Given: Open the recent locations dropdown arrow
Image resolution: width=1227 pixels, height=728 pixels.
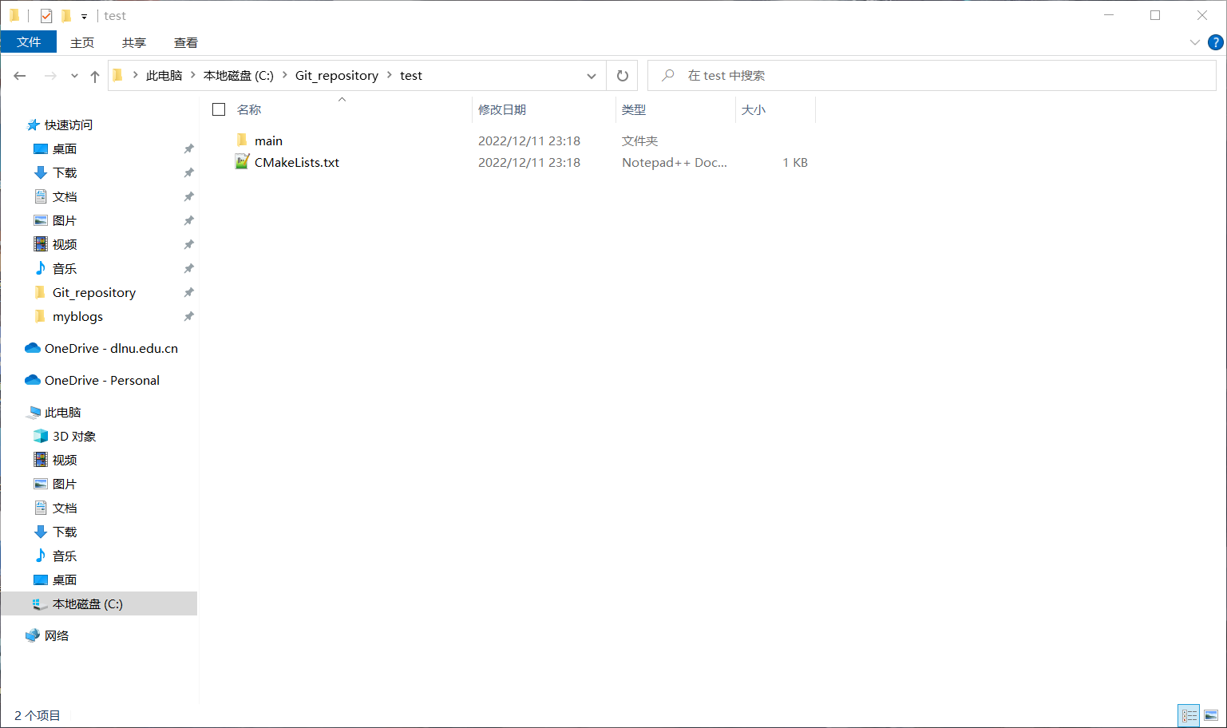Looking at the screenshot, I should pyautogui.click(x=74, y=76).
